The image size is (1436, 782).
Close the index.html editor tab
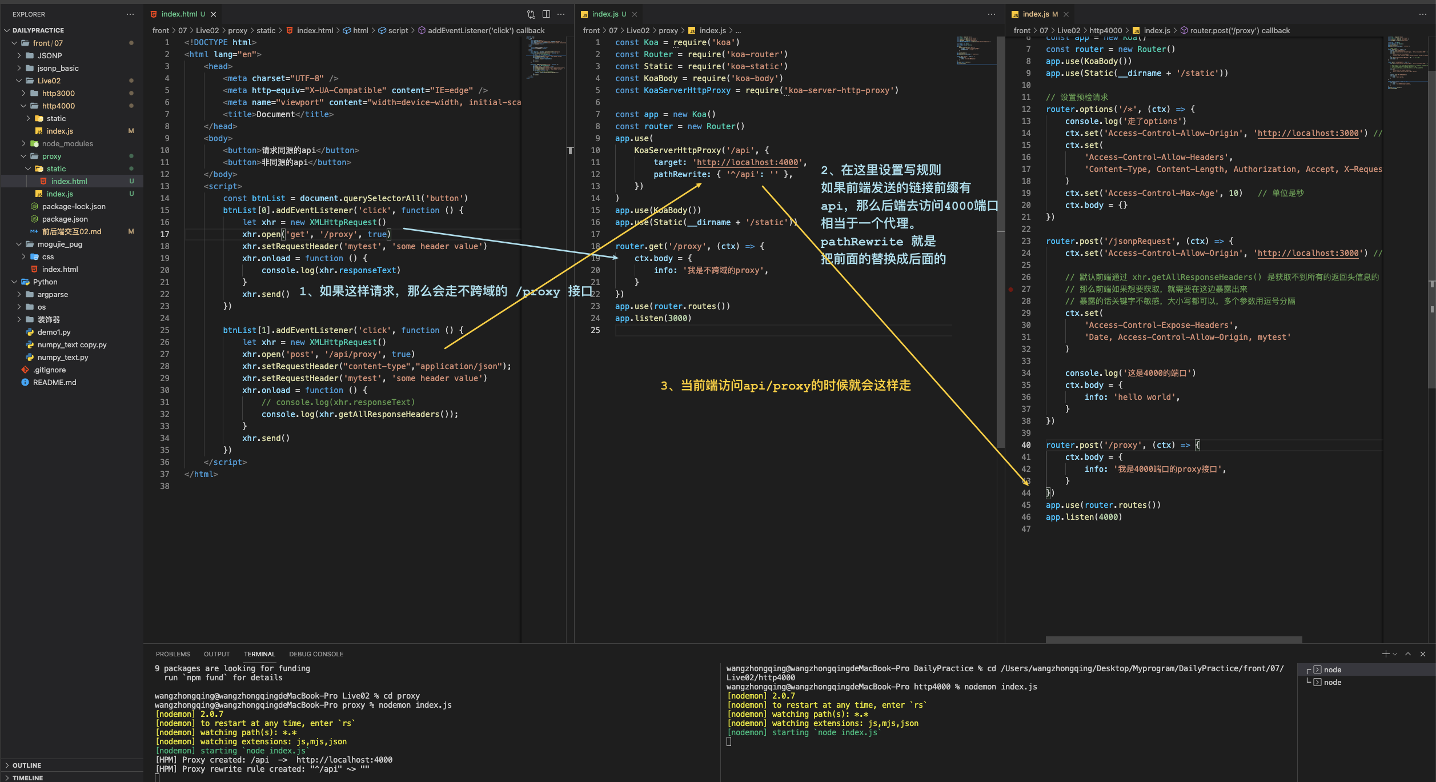214,14
